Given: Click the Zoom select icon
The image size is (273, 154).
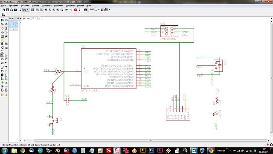Looking at the screenshot, I should [x=62, y=10].
